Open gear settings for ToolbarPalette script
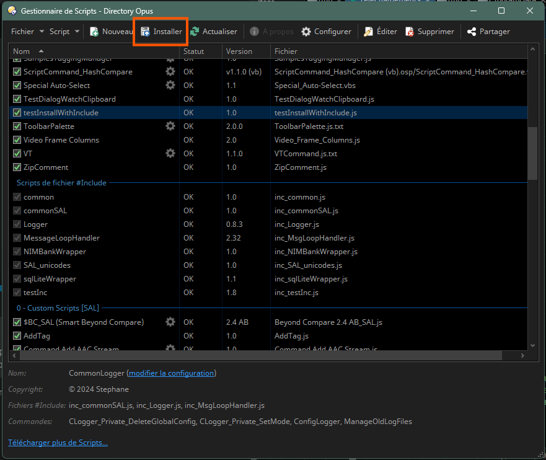 point(170,126)
